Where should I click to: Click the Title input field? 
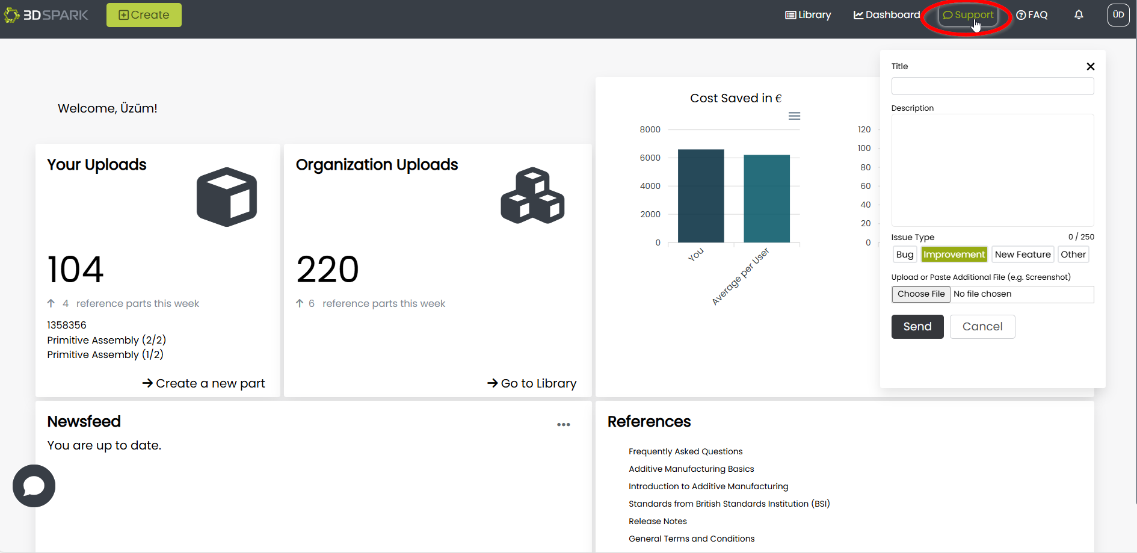click(992, 86)
